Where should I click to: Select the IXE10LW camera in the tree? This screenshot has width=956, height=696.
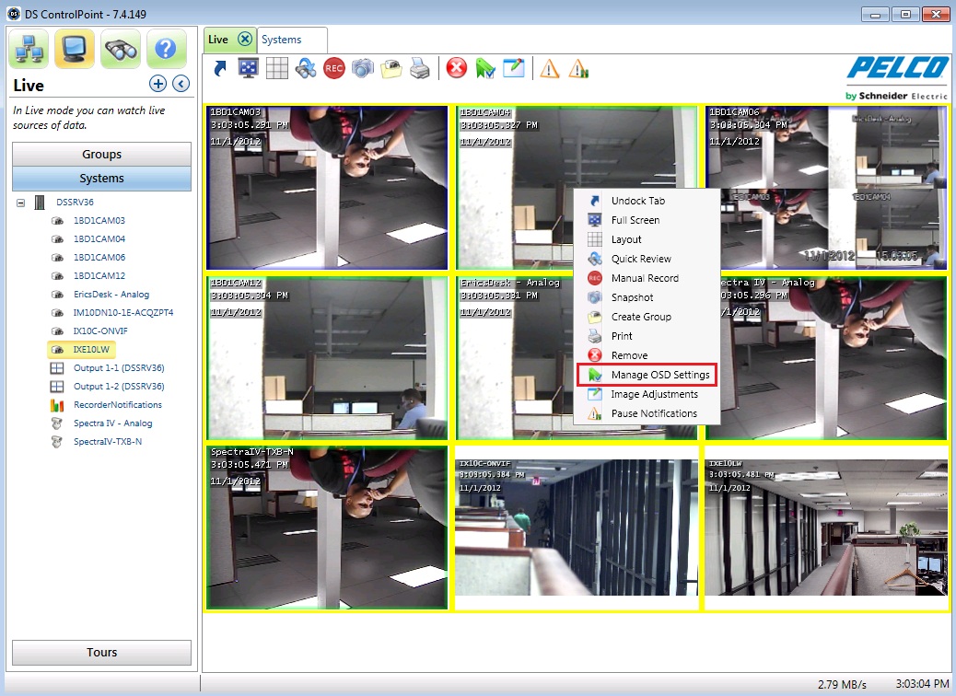pos(83,349)
